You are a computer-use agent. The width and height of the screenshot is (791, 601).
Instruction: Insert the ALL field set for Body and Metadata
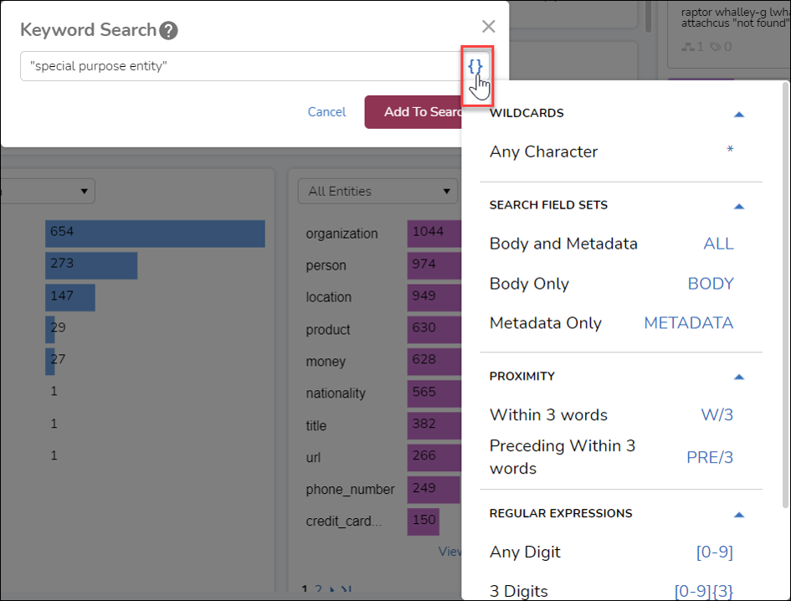718,243
